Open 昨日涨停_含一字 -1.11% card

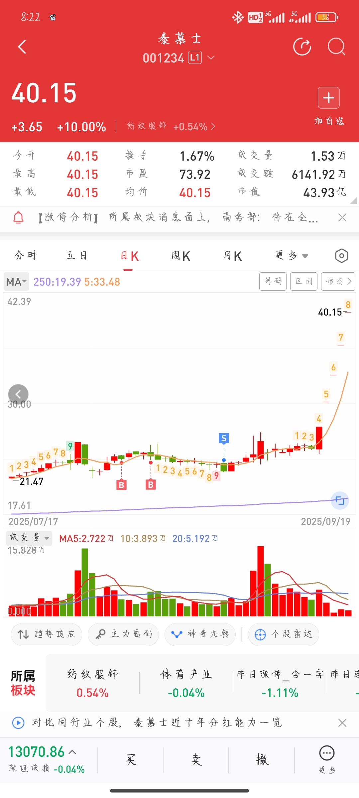click(280, 684)
